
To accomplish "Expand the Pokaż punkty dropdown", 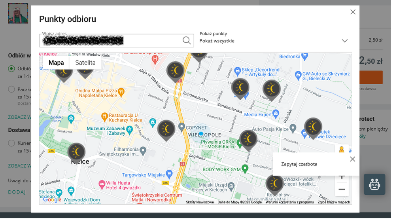I will [344, 41].
